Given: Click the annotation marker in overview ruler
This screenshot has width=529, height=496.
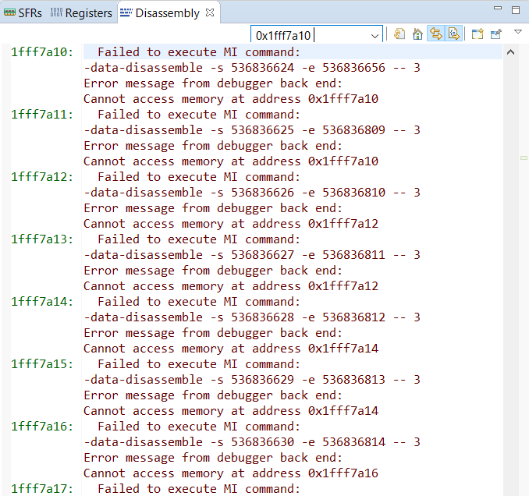Looking at the screenshot, I should coord(524,158).
